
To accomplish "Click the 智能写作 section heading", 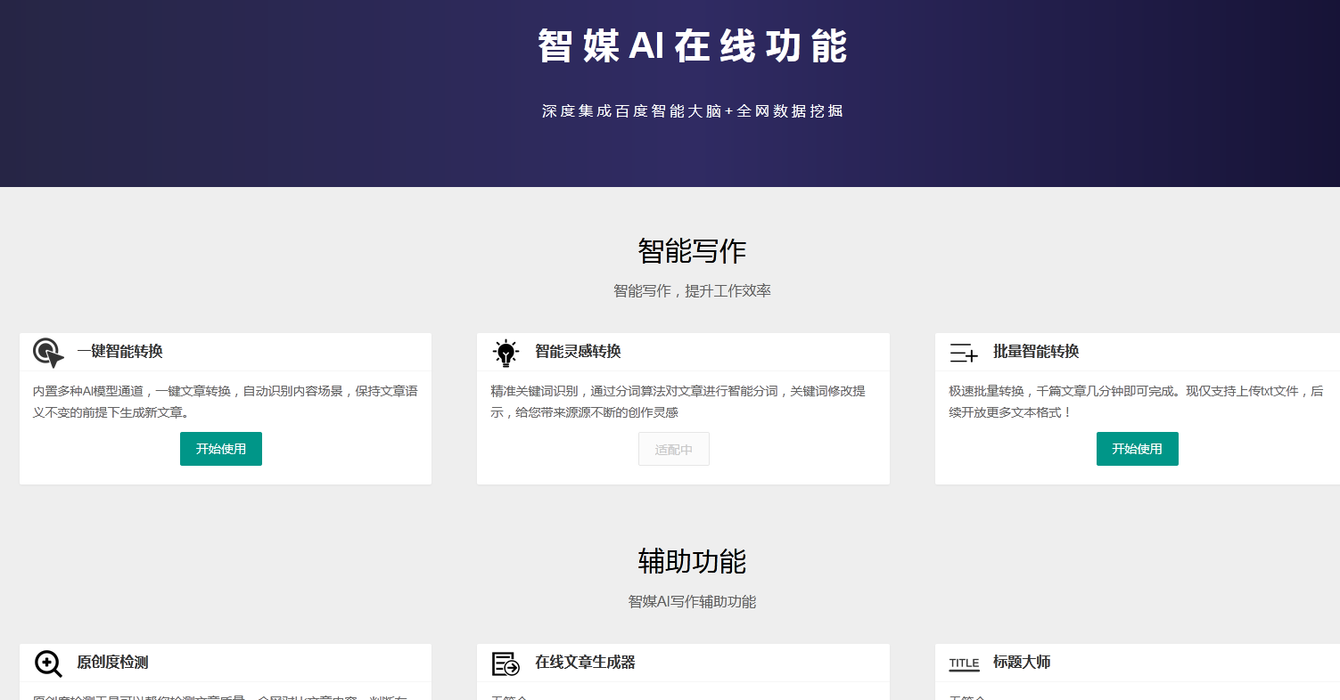I will point(692,251).
